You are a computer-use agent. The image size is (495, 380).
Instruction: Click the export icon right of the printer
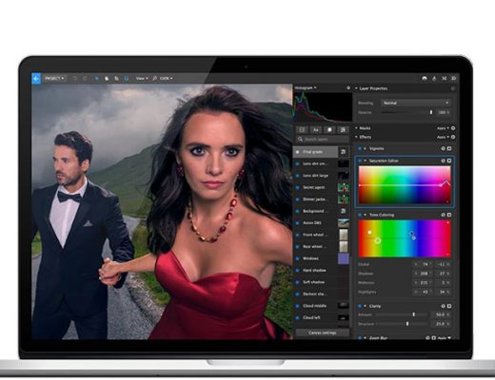[434, 78]
